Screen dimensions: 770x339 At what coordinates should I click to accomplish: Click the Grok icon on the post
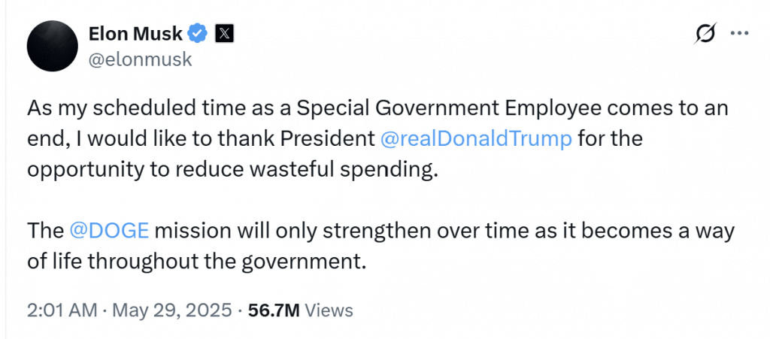click(705, 34)
